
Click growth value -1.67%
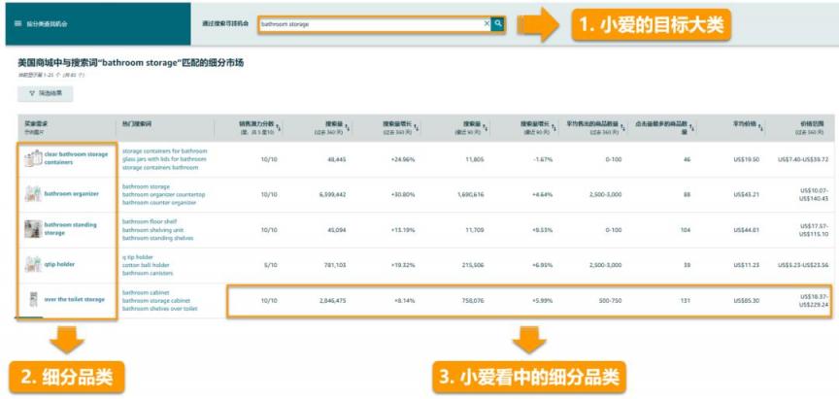pyautogui.click(x=542, y=159)
